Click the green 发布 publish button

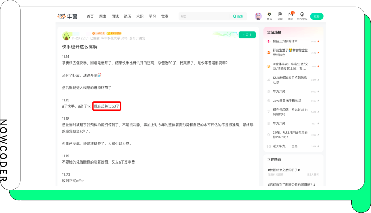click(x=316, y=16)
